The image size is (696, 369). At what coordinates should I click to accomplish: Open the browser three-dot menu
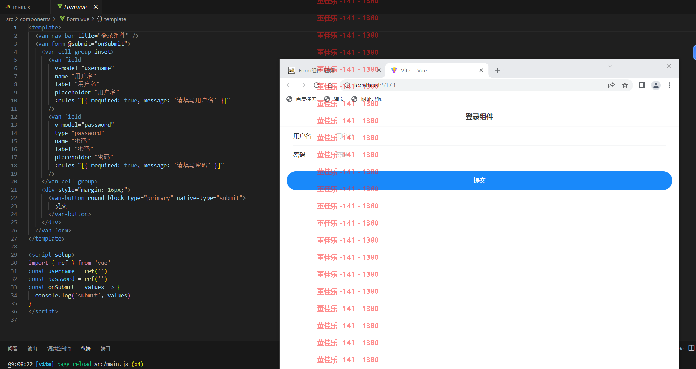coord(669,85)
